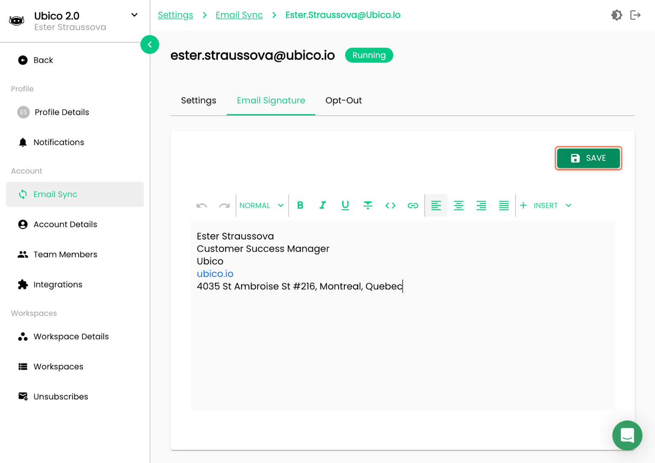Undo the last edit
Screen dimensions: 655x463
coord(202,206)
